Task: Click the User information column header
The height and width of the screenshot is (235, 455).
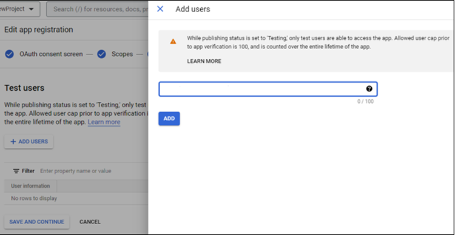Action: 30,186
